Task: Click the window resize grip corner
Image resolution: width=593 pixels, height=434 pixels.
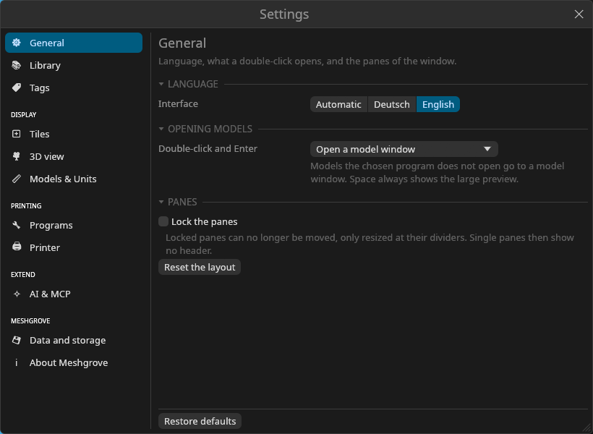Action: tap(587, 429)
